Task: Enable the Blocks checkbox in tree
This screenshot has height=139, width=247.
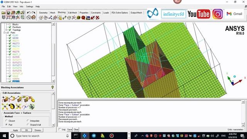Action: click(10, 24)
